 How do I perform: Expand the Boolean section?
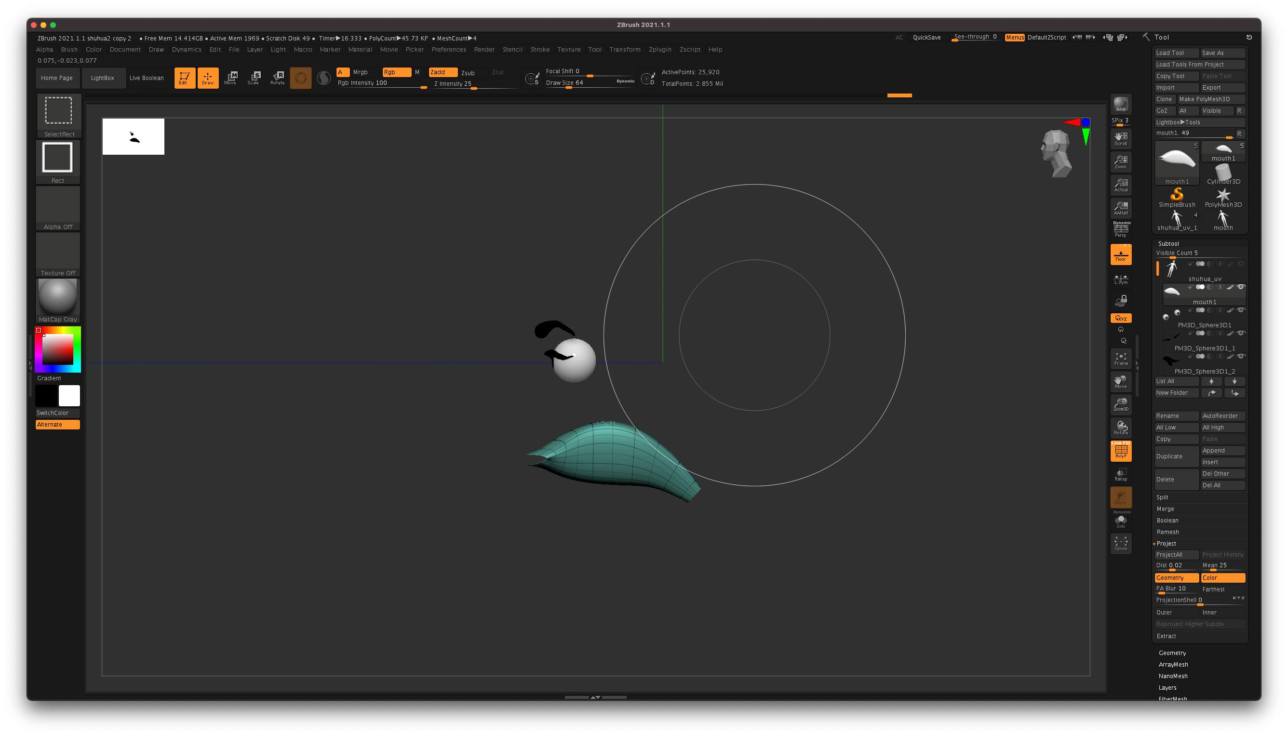1167,521
